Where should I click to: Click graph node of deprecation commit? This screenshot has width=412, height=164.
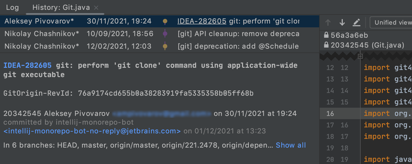tap(165, 46)
